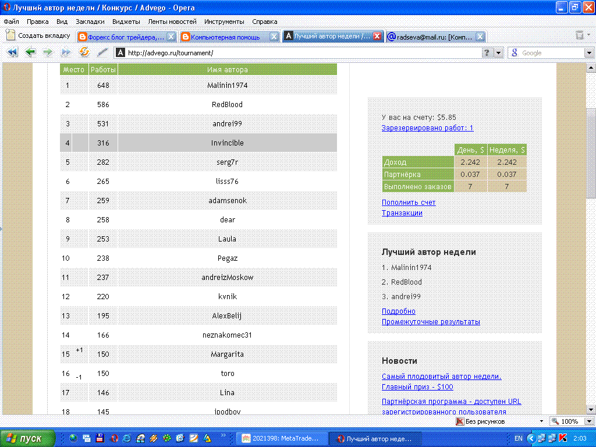Open the zoom level 100% dropdown

588,421
